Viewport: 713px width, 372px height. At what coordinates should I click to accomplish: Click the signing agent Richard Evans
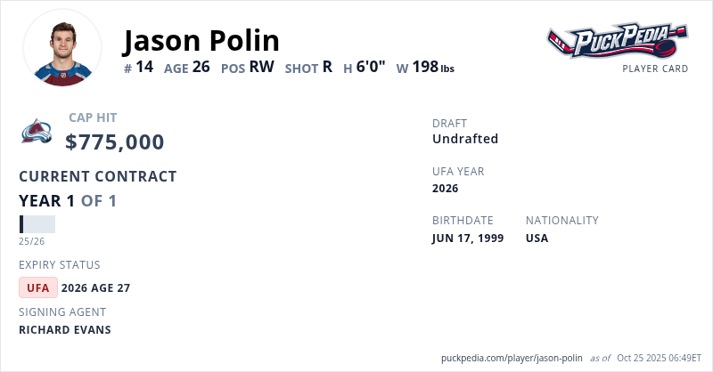pos(65,329)
